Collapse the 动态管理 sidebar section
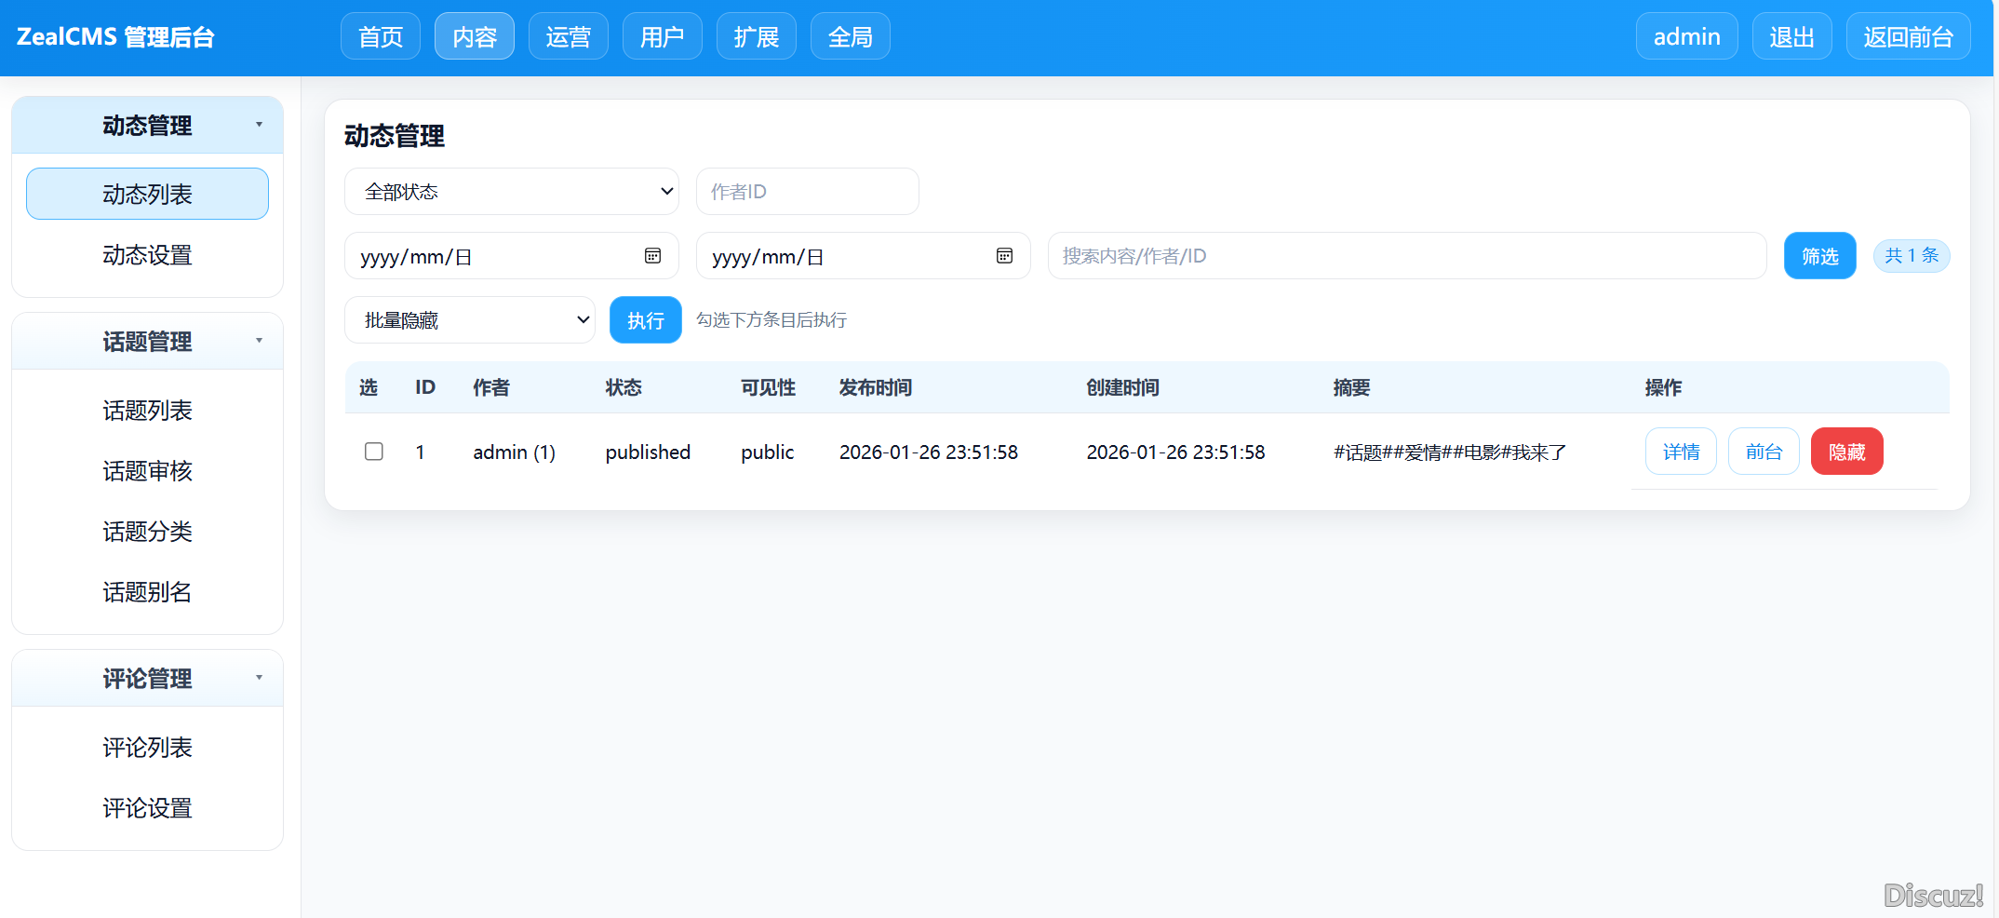This screenshot has height=918, width=1999. (259, 124)
